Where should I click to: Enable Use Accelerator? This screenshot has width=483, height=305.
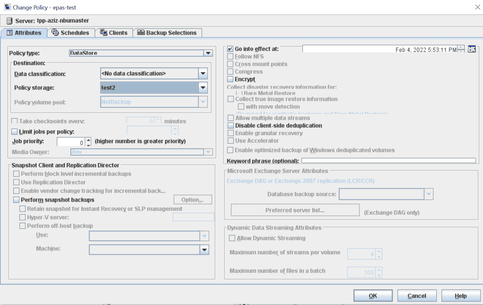point(230,140)
